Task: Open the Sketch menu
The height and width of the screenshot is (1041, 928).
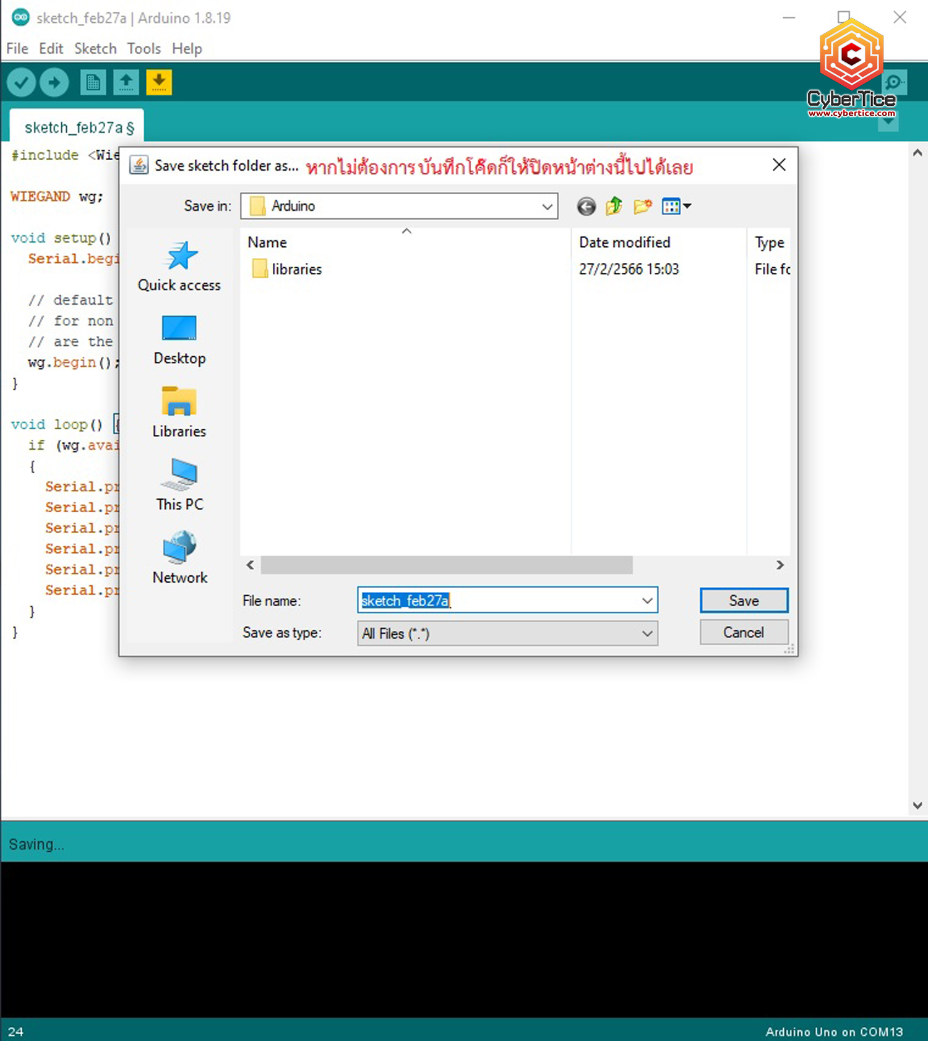Action: pyautogui.click(x=95, y=48)
